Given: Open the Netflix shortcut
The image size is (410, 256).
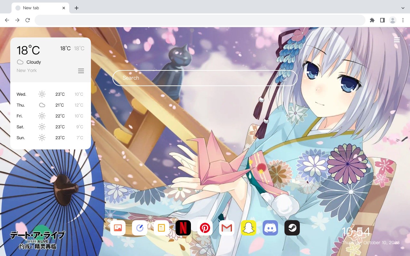Looking at the screenshot, I should 183,228.
